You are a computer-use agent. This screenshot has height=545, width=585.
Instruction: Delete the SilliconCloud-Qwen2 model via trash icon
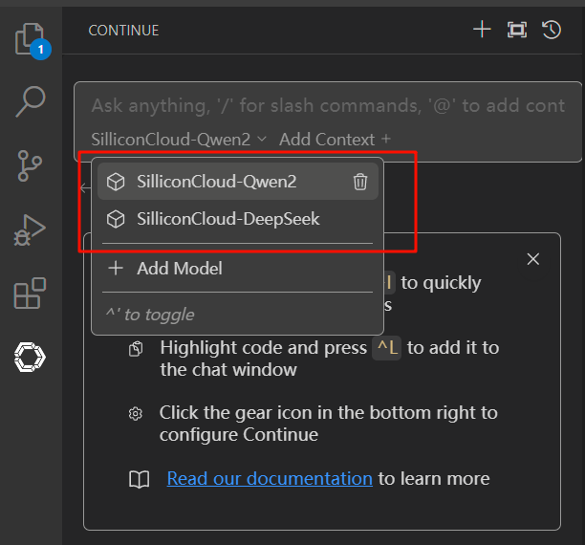(360, 181)
